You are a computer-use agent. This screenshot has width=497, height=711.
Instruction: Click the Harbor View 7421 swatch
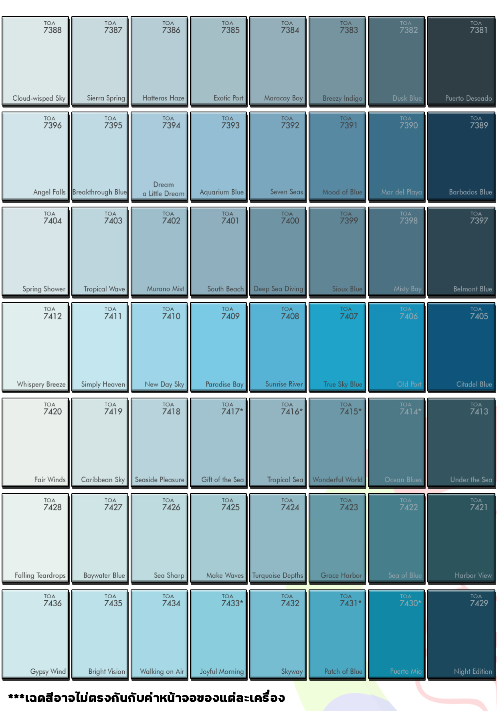(x=461, y=538)
